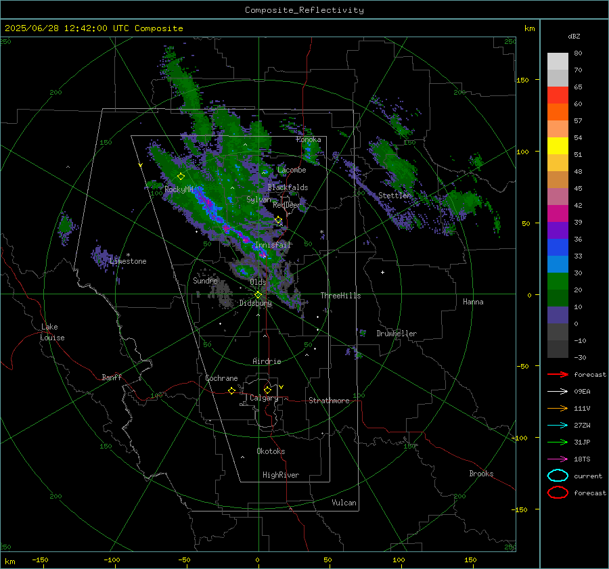
Task: Click the Composite_Reflectivity title
Action: click(x=304, y=10)
